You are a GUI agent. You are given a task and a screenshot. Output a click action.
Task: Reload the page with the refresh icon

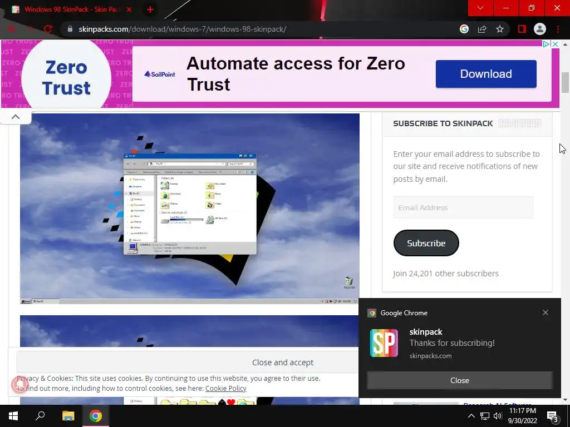pyautogui.click(x=48, y=29)
